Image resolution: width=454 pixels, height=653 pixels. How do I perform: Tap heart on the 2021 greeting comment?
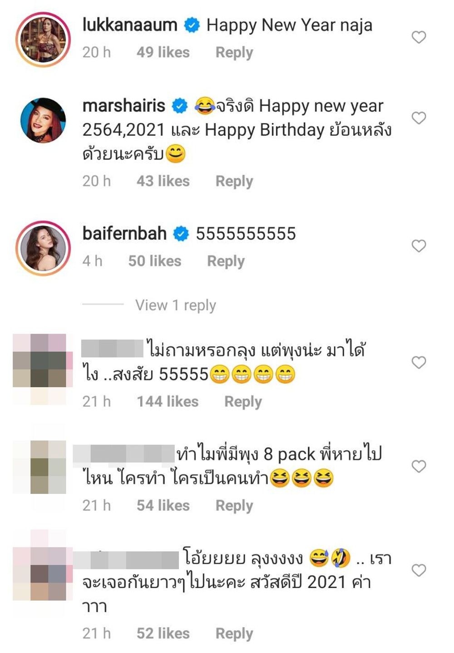tap(419, 570)
